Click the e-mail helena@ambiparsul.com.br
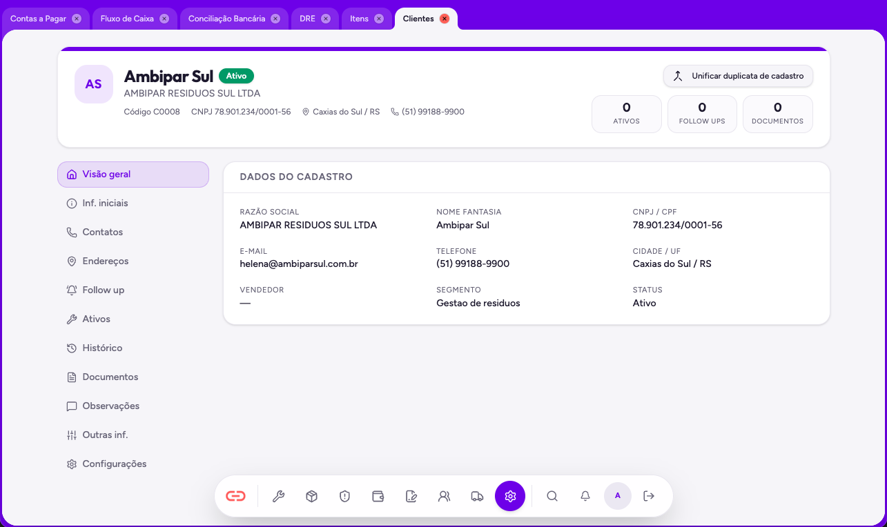This screenshot has height=527, width=887. [x=299, y=263]
